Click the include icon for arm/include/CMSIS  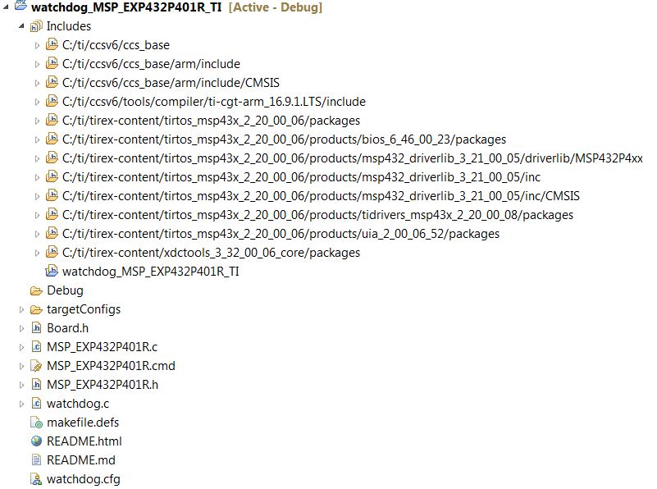click(52, 82)
